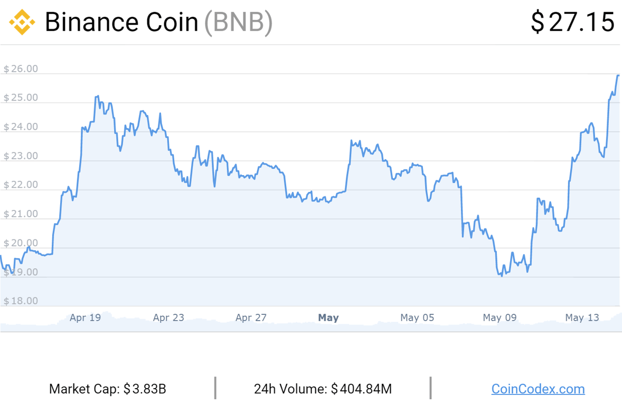Click the chart peak at the far right
This screenshot has width=622, height=405.
(x=618, y=76)
